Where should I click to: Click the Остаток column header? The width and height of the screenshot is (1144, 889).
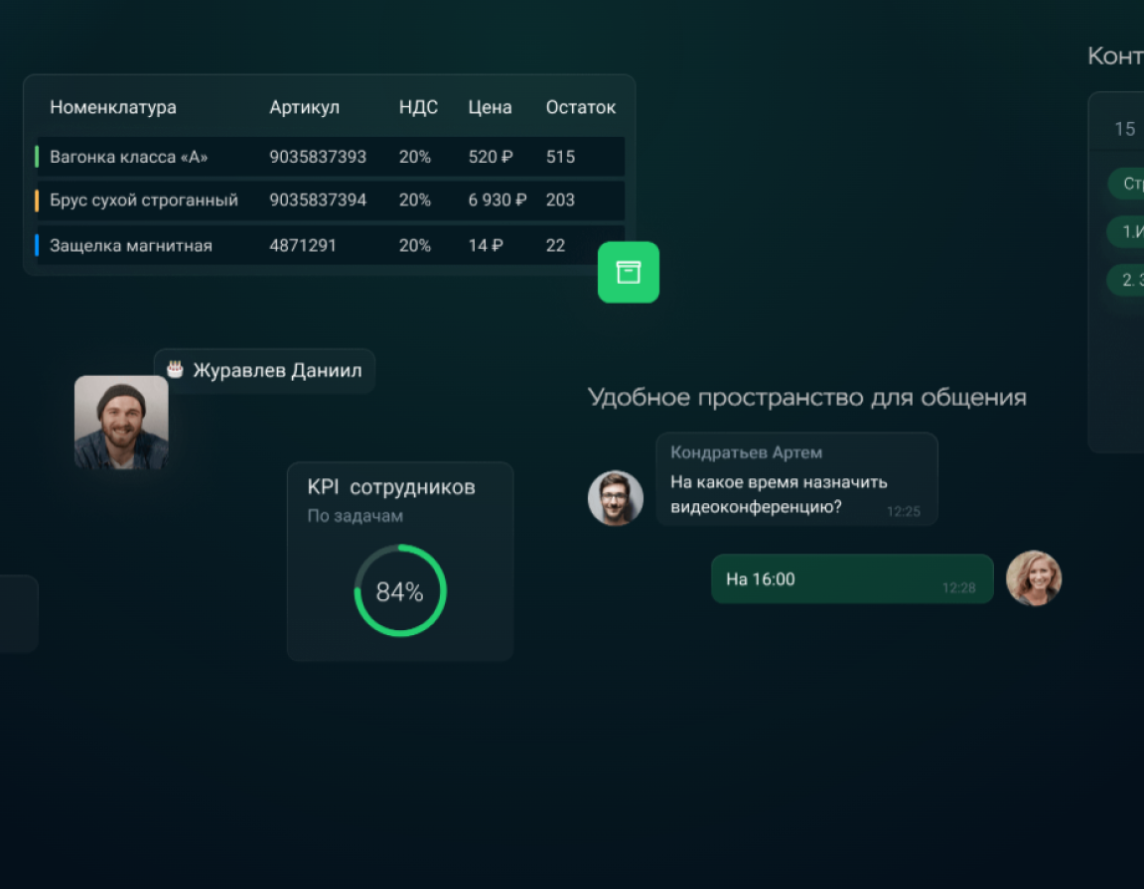click(x=580, y=107)
